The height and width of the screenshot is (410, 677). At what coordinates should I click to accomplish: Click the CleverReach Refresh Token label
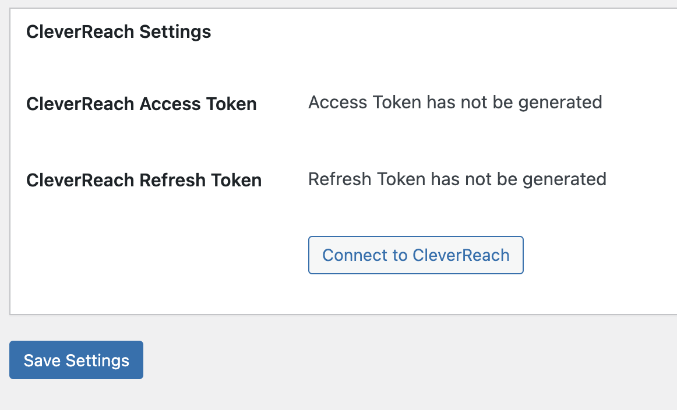click(x=143, y=180)
